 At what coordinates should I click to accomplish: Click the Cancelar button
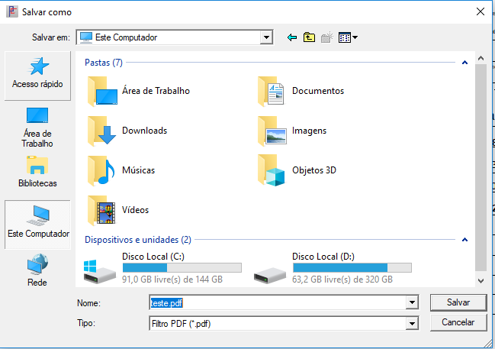(x=458, y=322)
